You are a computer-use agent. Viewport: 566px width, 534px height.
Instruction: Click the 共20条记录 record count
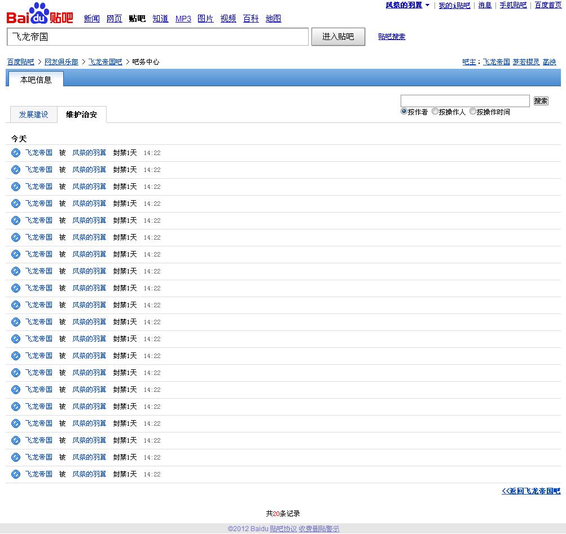pyautogui.click(x=283, y=513)
